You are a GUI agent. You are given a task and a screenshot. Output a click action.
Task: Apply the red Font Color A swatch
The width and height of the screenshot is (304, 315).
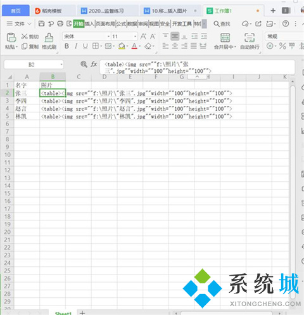pos(134,46)
